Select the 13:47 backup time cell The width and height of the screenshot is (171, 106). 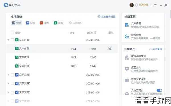[93, 66]
